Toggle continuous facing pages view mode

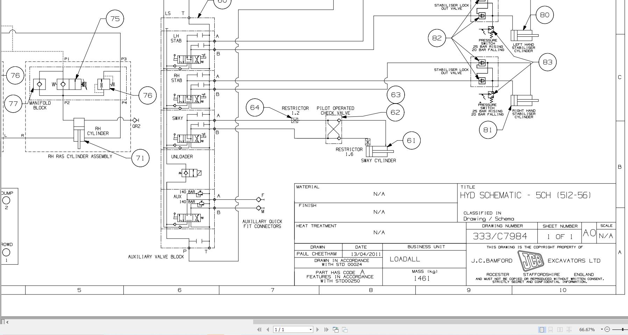coord(569,329)
